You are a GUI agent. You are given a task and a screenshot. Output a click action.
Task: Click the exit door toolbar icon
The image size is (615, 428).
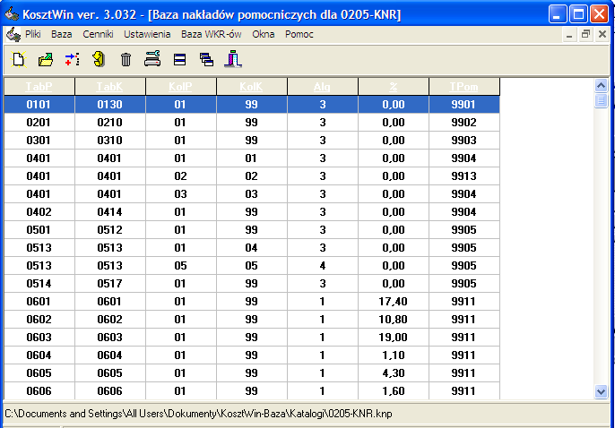coord(233,59)
